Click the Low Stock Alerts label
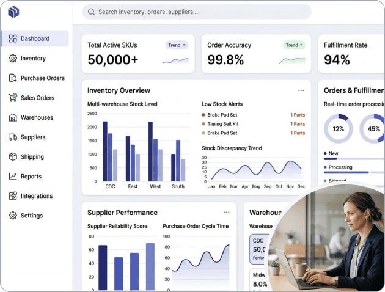Viewport: 385px width, 292px height. [x=222, y=104]
